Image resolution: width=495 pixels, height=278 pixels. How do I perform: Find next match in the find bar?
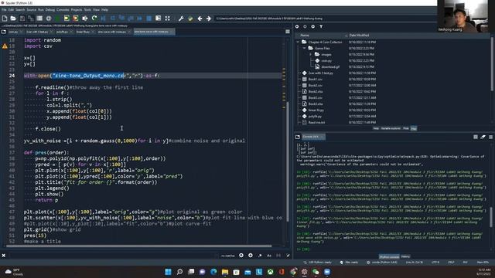click(251, 256)
